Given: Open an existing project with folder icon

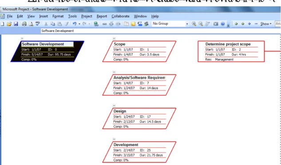Looking at the screenshot, I should click(9, 24).
